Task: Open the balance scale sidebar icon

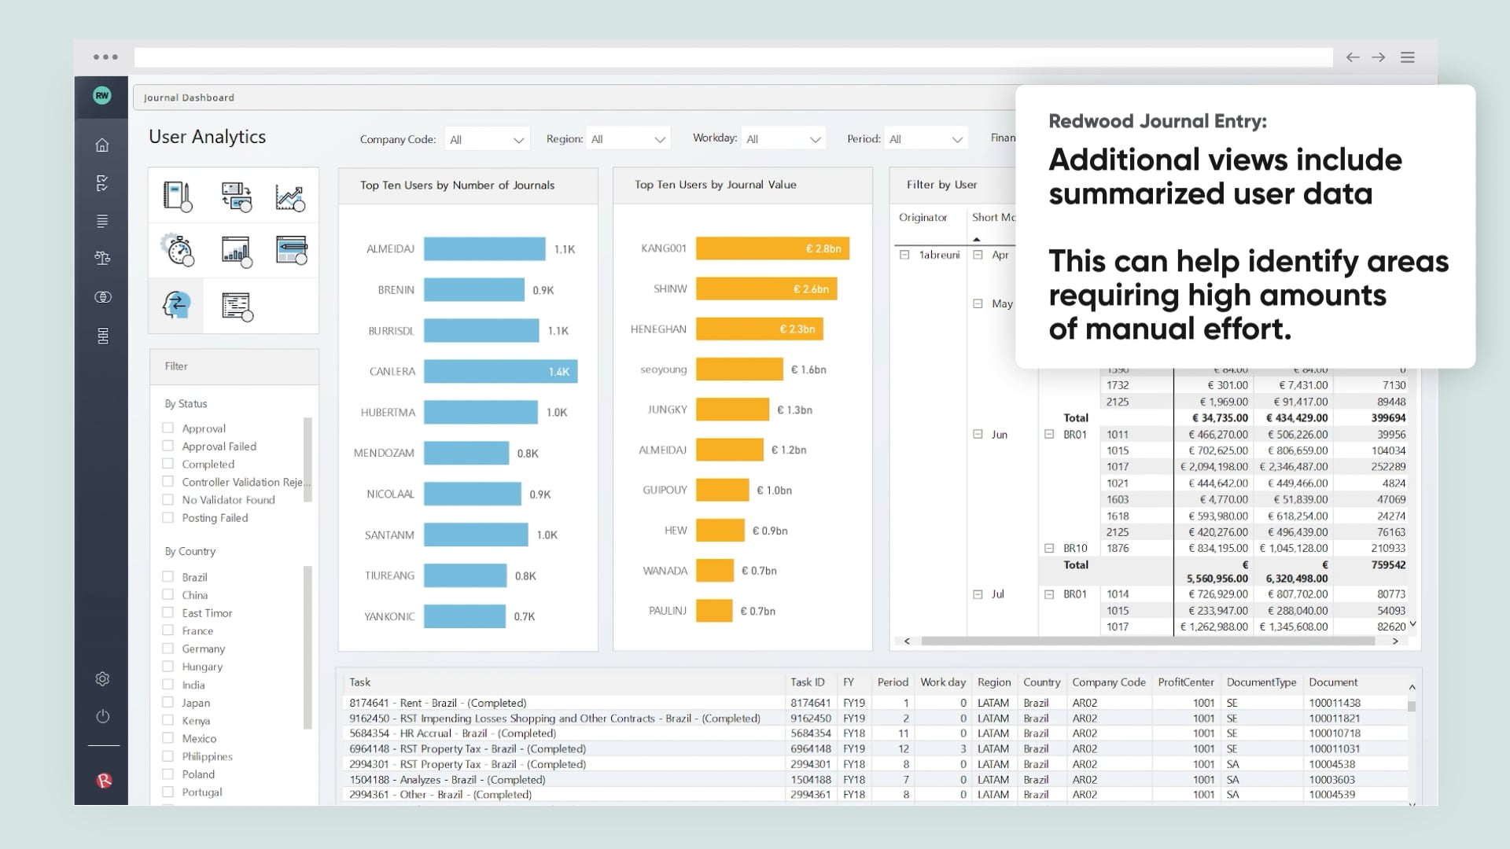Action: [102, 258]
